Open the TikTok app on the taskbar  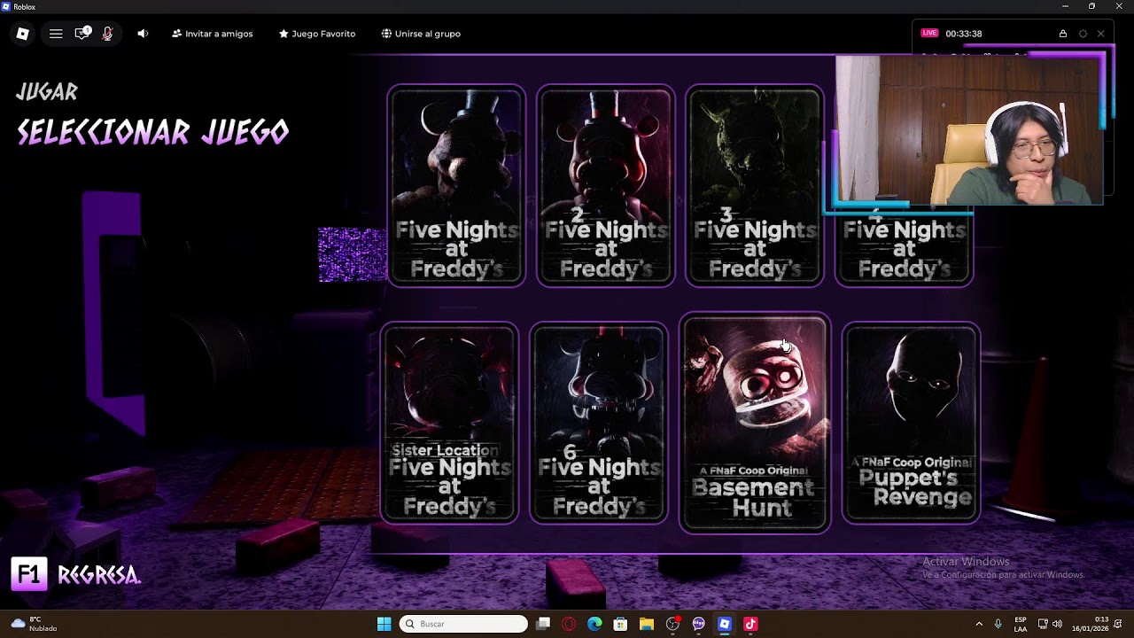(750, 624)
